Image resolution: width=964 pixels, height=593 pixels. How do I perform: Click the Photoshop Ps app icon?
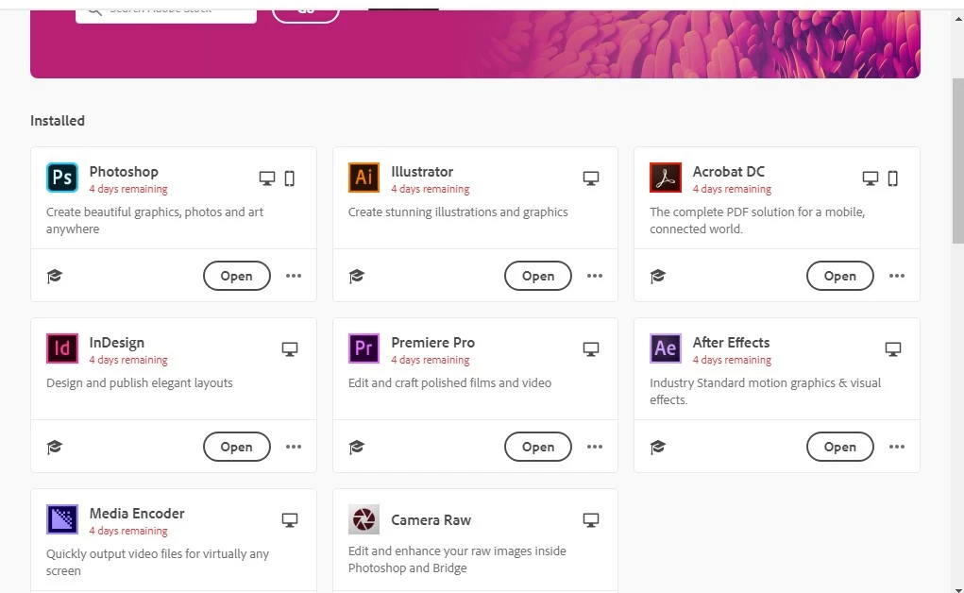pyautogui.click(x=62, y=178)
